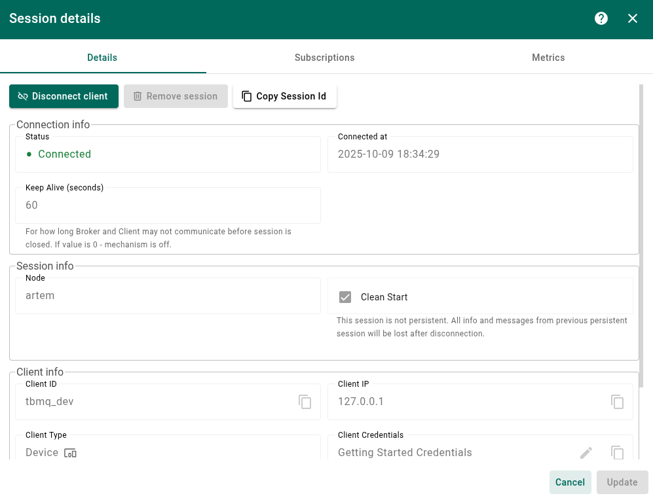Viewport: 653px width, 498px height.
Task: Click the device icon next to Client Type
Action: tap(71, 453)
